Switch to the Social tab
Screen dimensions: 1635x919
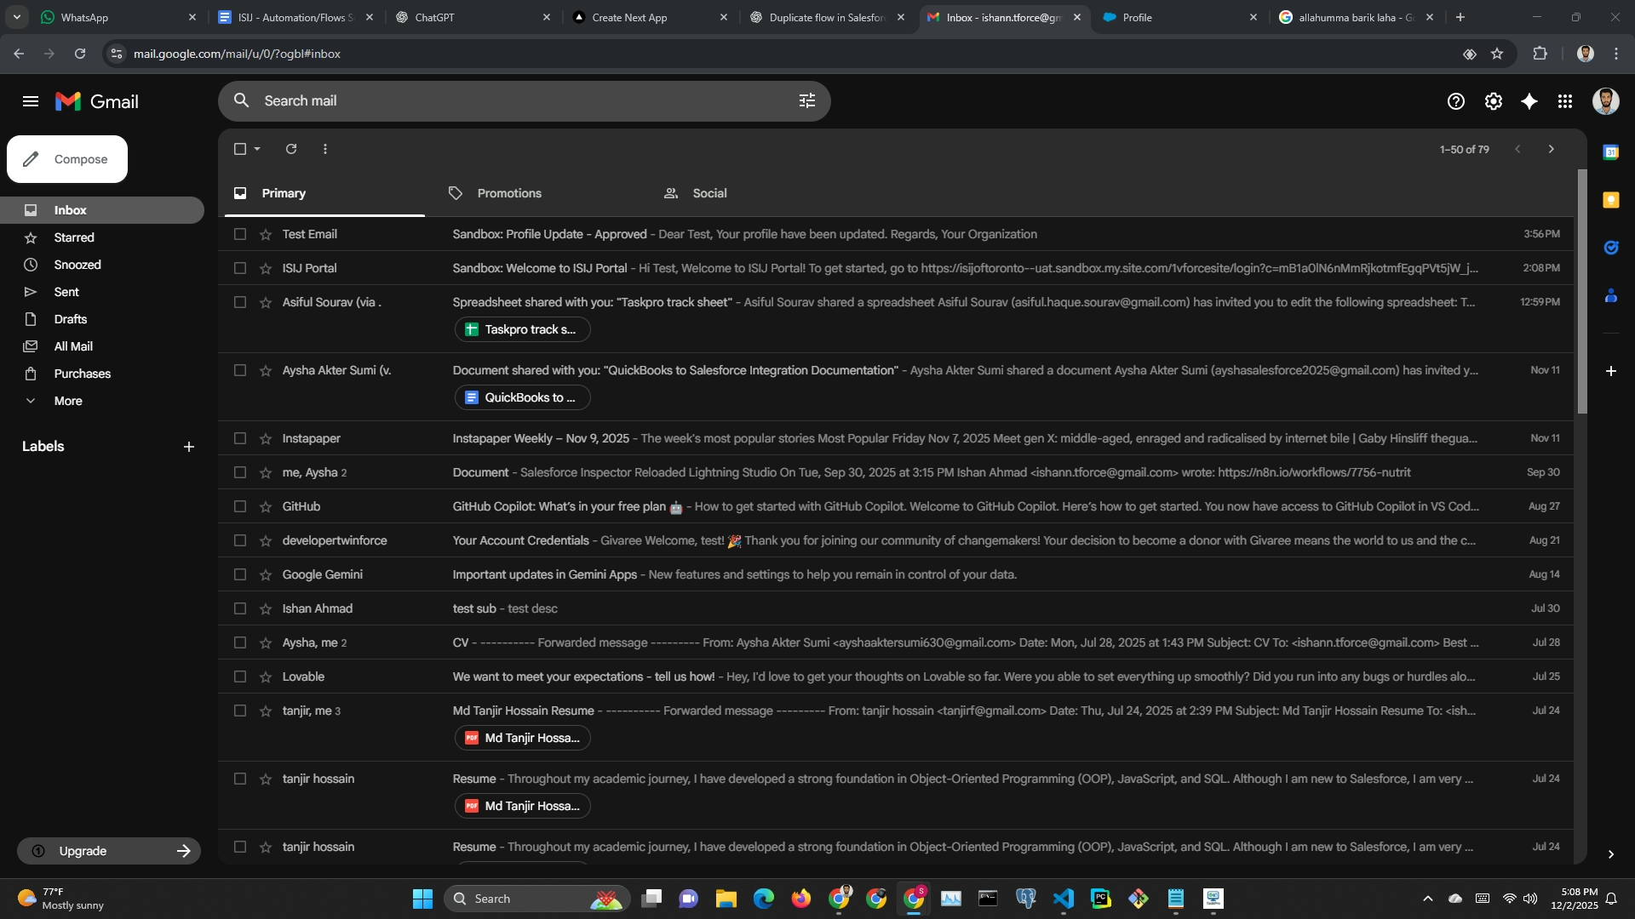[x=708, y=193]
